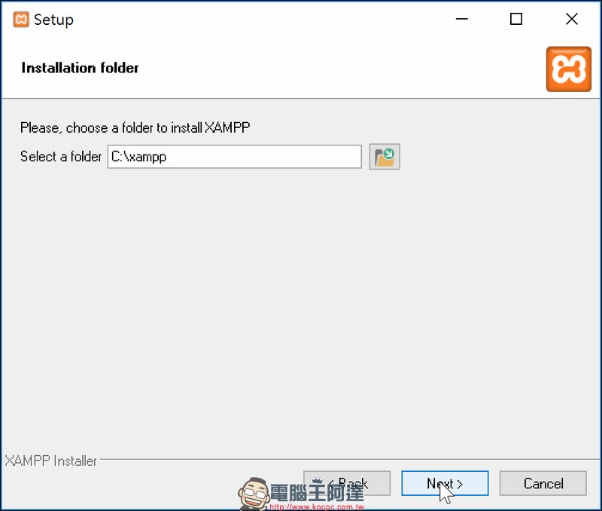The height and width of the screenshot is (511, 602).
Task: Go to the next step with Next >
Action: coord(445,483)
